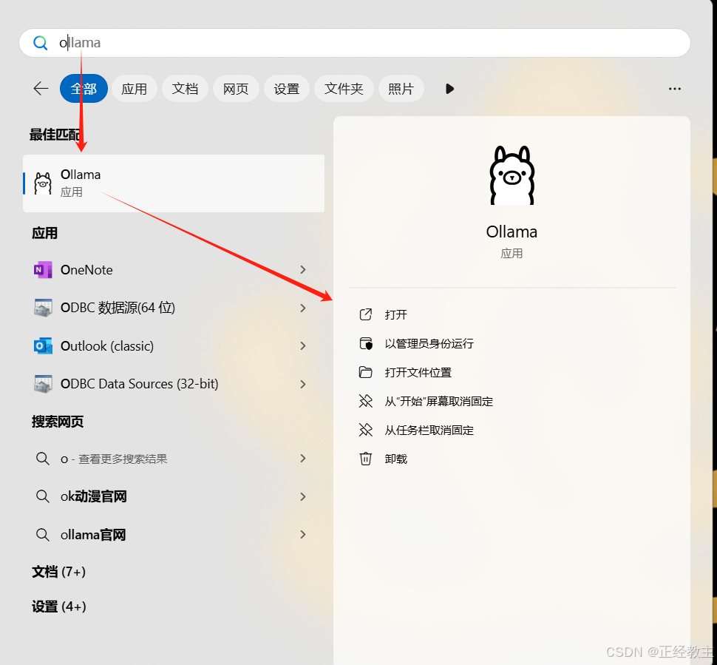Choose 打开文件位置

(418, 373)
